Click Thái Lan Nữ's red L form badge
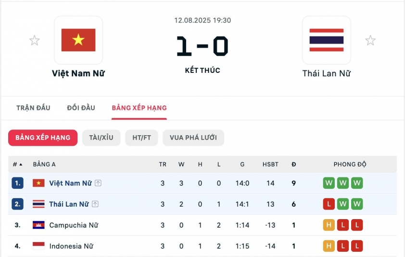This screenshot has width=405, height=257. [x=329, y=204]
